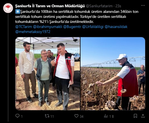Enlarge the left photo under the tent
Screen dimensions: 149x123
point(48,74)
